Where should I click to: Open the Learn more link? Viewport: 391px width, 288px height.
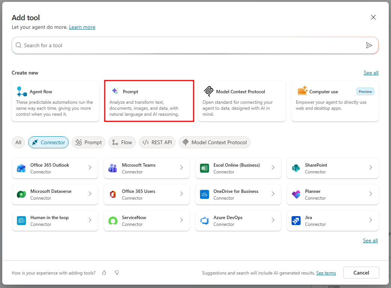coord(82,27)
